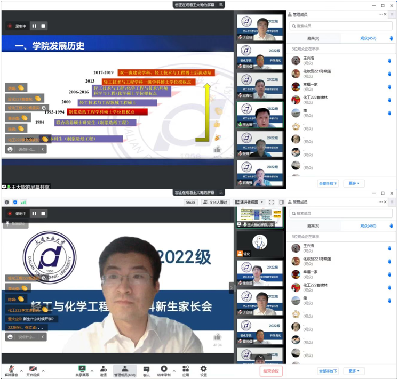Screen dimensions: 398x380
Task: Switch to the 观众(457) tab
Action: pos(368,38)
